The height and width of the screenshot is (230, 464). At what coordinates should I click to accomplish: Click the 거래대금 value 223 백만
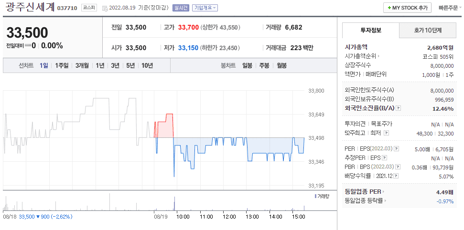pos(302,48)
